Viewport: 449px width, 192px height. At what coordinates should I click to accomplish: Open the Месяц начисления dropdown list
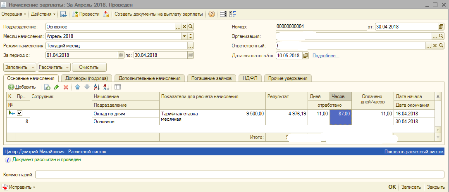click(x=184, y=36)
